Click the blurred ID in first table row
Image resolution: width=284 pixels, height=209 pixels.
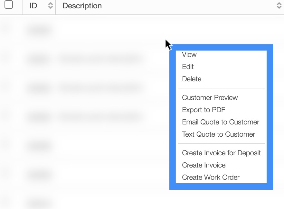click(x=39, y=30)
